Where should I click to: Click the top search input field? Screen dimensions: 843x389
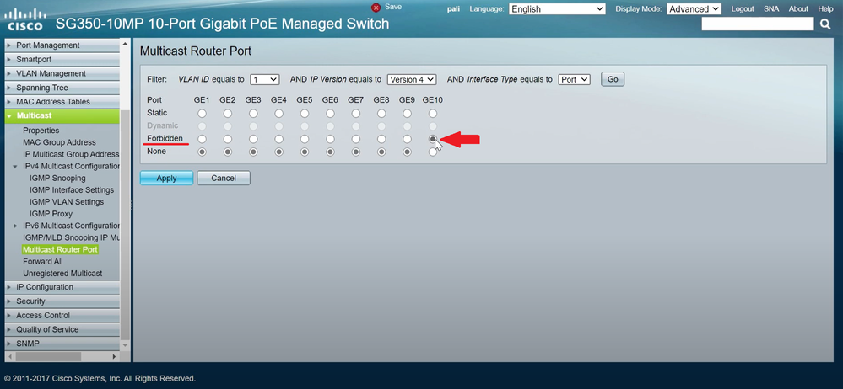[x=758, y=24]
